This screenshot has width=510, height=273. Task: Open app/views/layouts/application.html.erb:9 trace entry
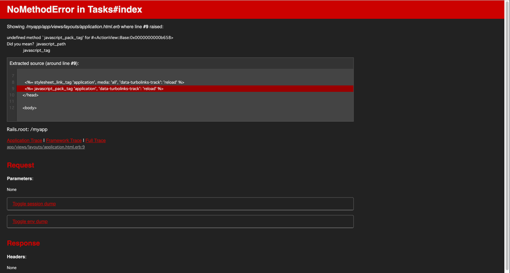[46, 147]
